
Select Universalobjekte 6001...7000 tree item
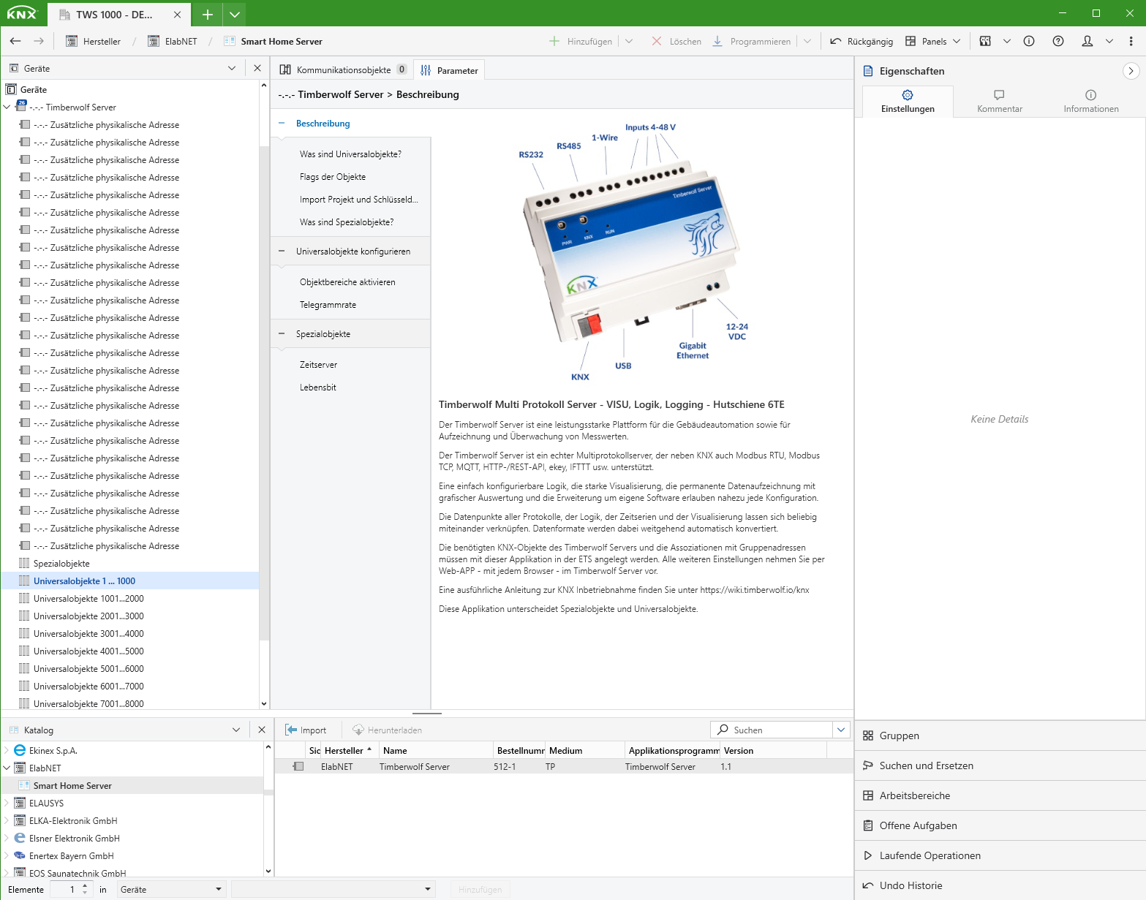[x=88, y=687]
